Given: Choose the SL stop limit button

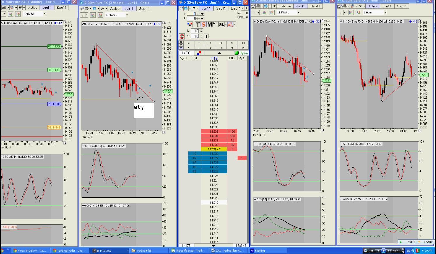Looking at the screenshot, I should click(x=221, y=25).
